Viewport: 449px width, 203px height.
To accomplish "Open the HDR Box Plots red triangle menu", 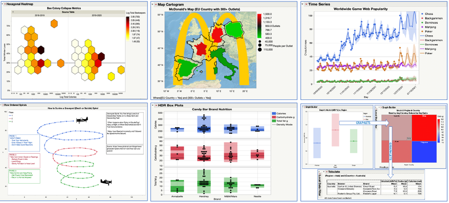I will point(156,106).
